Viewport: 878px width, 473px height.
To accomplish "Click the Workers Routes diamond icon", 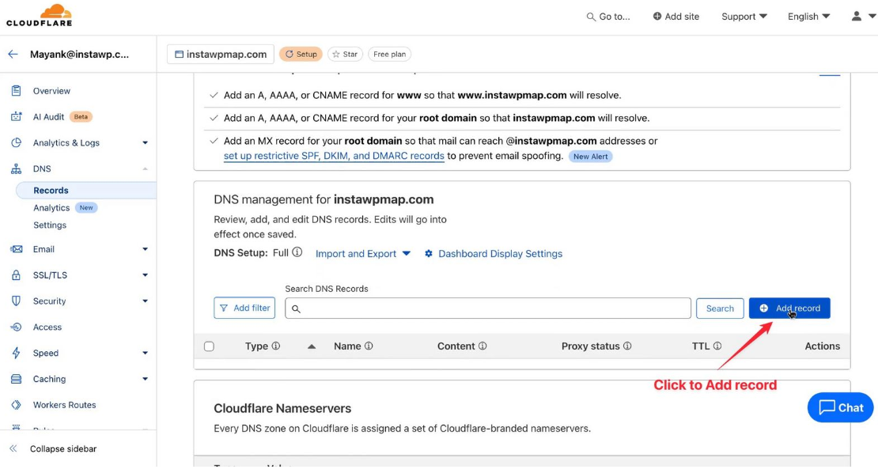I will click(x=17, y=405).
